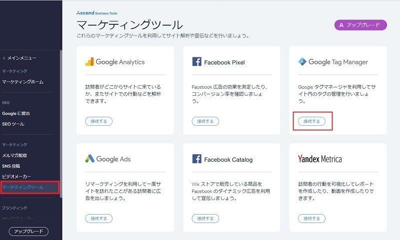The image size is (400, 240).
Task: Click the Google Ads logo icon
Action: [90, 159]
